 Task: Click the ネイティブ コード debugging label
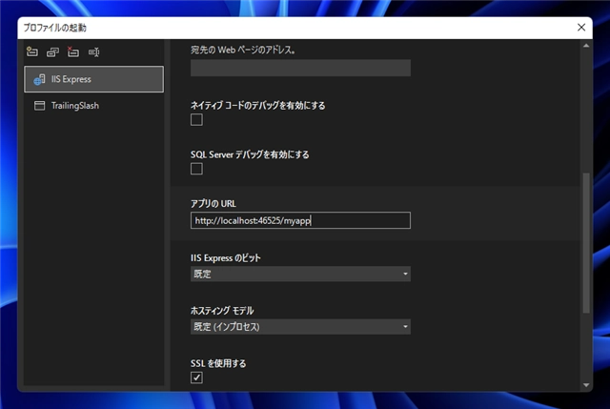[x=258, y=105]
